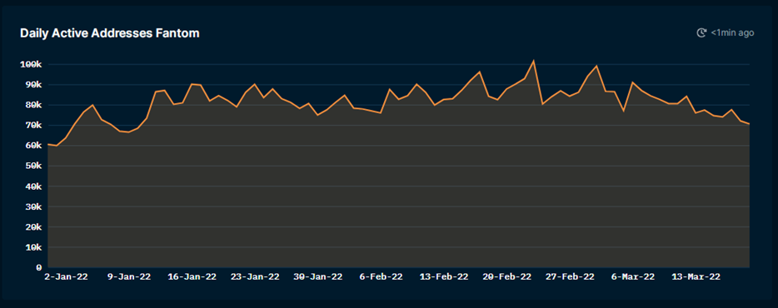
Task: Click the 100k y-axis label
Action: pos(31,64)
